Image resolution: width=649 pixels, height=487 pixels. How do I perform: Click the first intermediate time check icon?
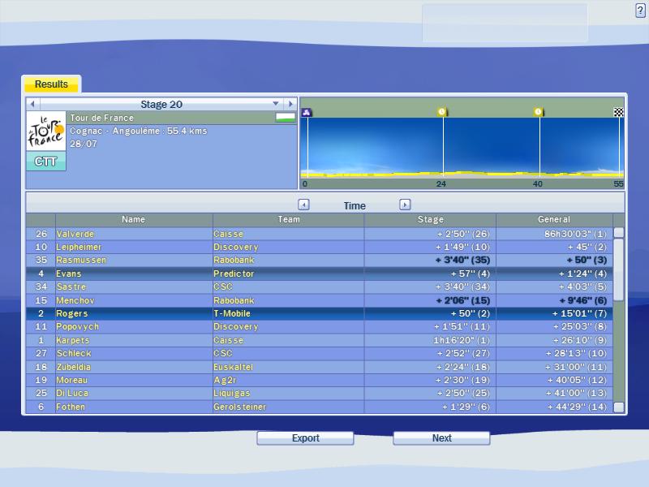coord(442,112)
